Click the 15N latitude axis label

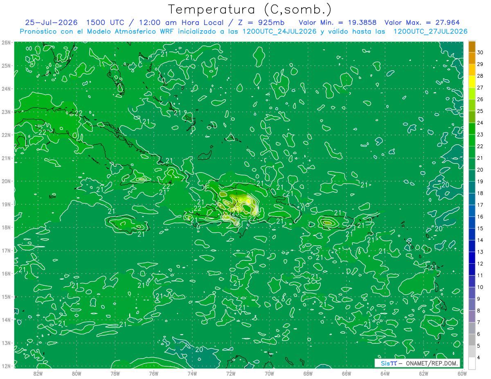pos(6,297)
